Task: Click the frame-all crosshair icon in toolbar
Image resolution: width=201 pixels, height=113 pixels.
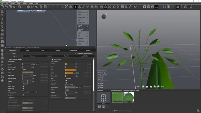Action: [67, 7]
